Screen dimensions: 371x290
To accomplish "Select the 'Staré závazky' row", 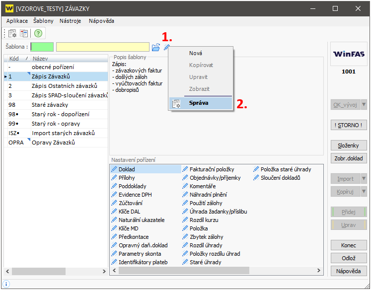I will 56,105.
